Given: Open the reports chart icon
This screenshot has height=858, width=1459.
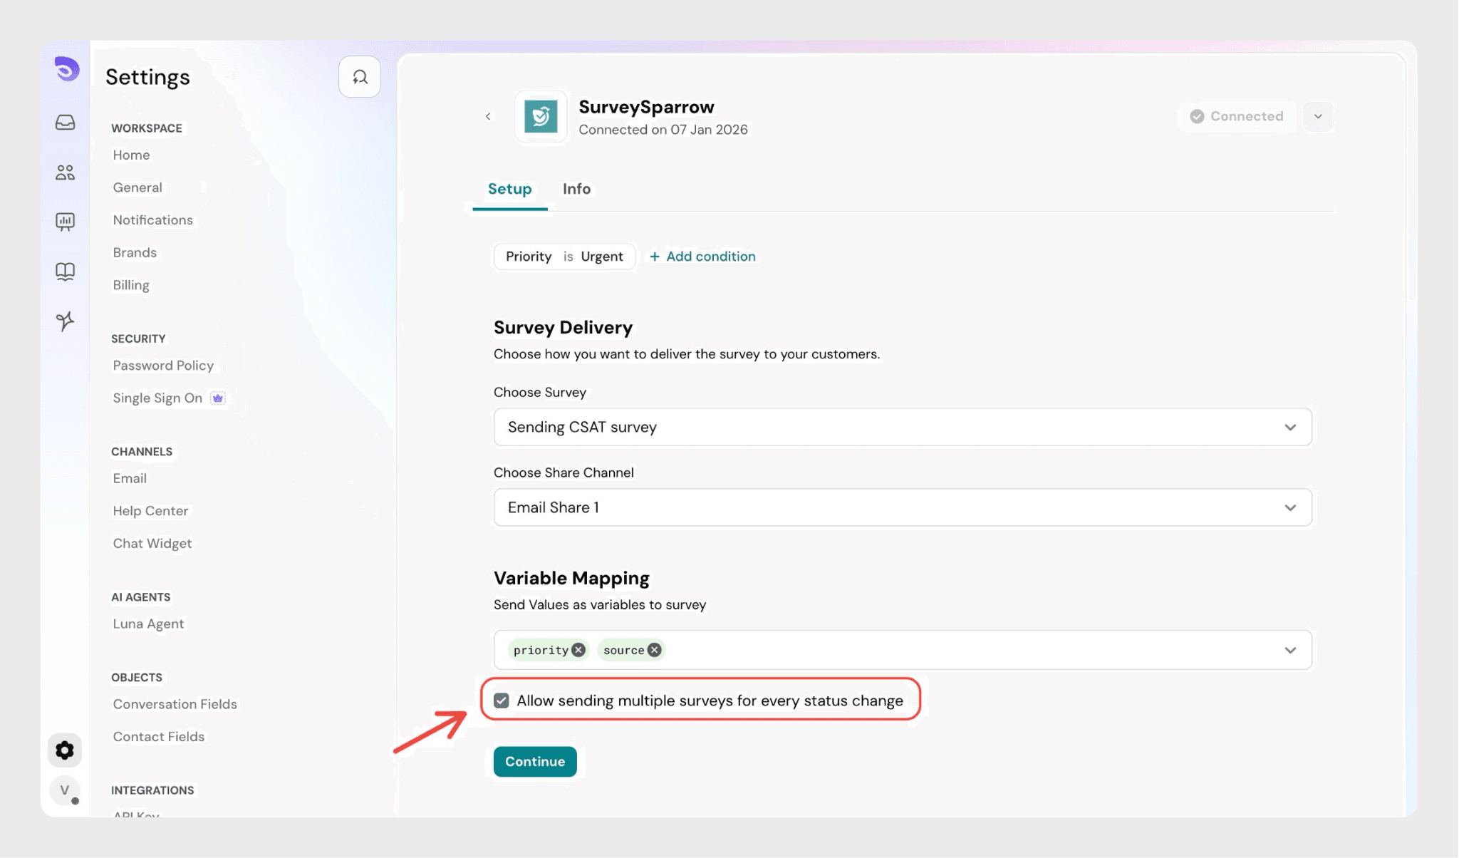Looking at the screenshot, I should point(65,222).
